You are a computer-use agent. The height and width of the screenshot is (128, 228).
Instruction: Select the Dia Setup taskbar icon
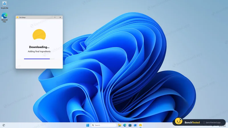coord(141,125)
